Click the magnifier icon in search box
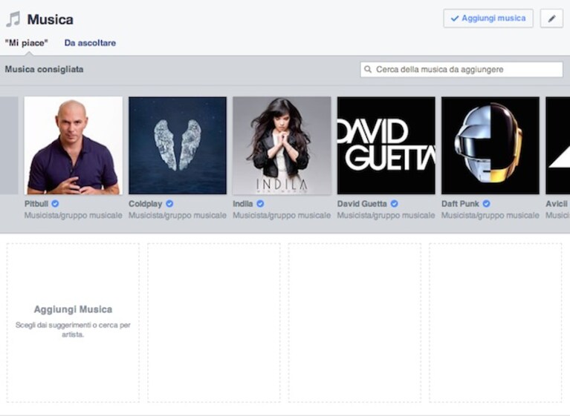This screenshot has height=416, width=570. coord(368,69)
